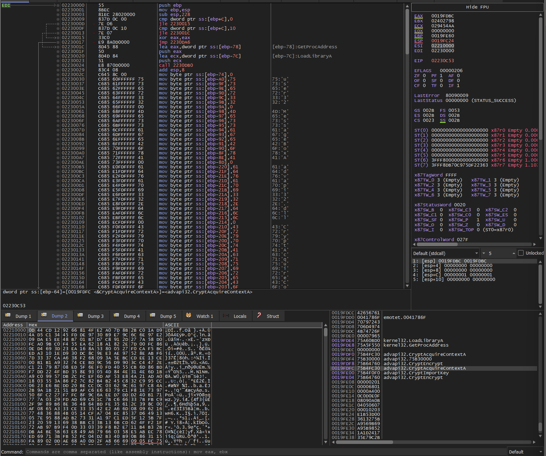The height and width of the screenshot is (456, 546).
Task: Select the 'jmp 2230DA6' disassembly line
Action: click(174, 42)
